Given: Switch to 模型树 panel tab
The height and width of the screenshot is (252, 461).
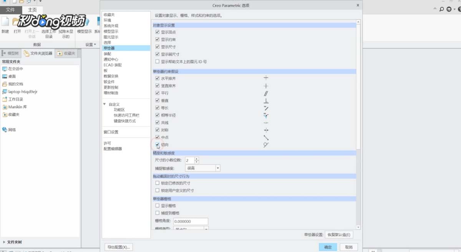Looking at the screenshot, I should tap(11, 53).
